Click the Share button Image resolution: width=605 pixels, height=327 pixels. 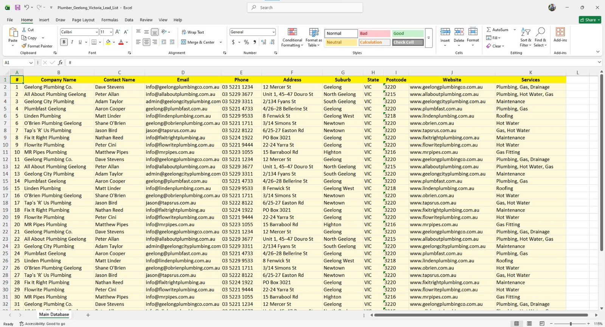coord(590,20)
